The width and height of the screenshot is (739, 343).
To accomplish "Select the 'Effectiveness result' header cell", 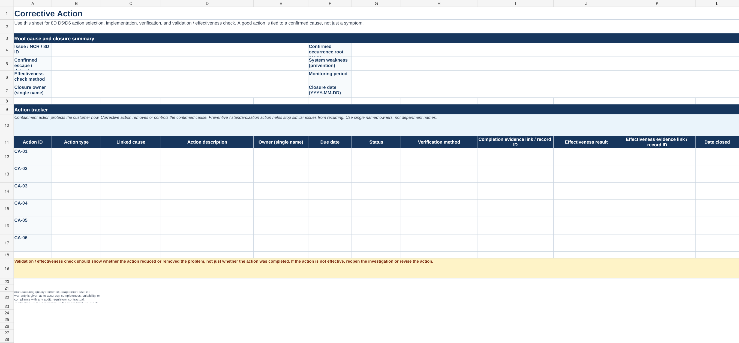I will coord(586,142).
